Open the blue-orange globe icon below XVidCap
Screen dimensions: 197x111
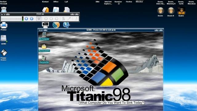pos(56,25)
